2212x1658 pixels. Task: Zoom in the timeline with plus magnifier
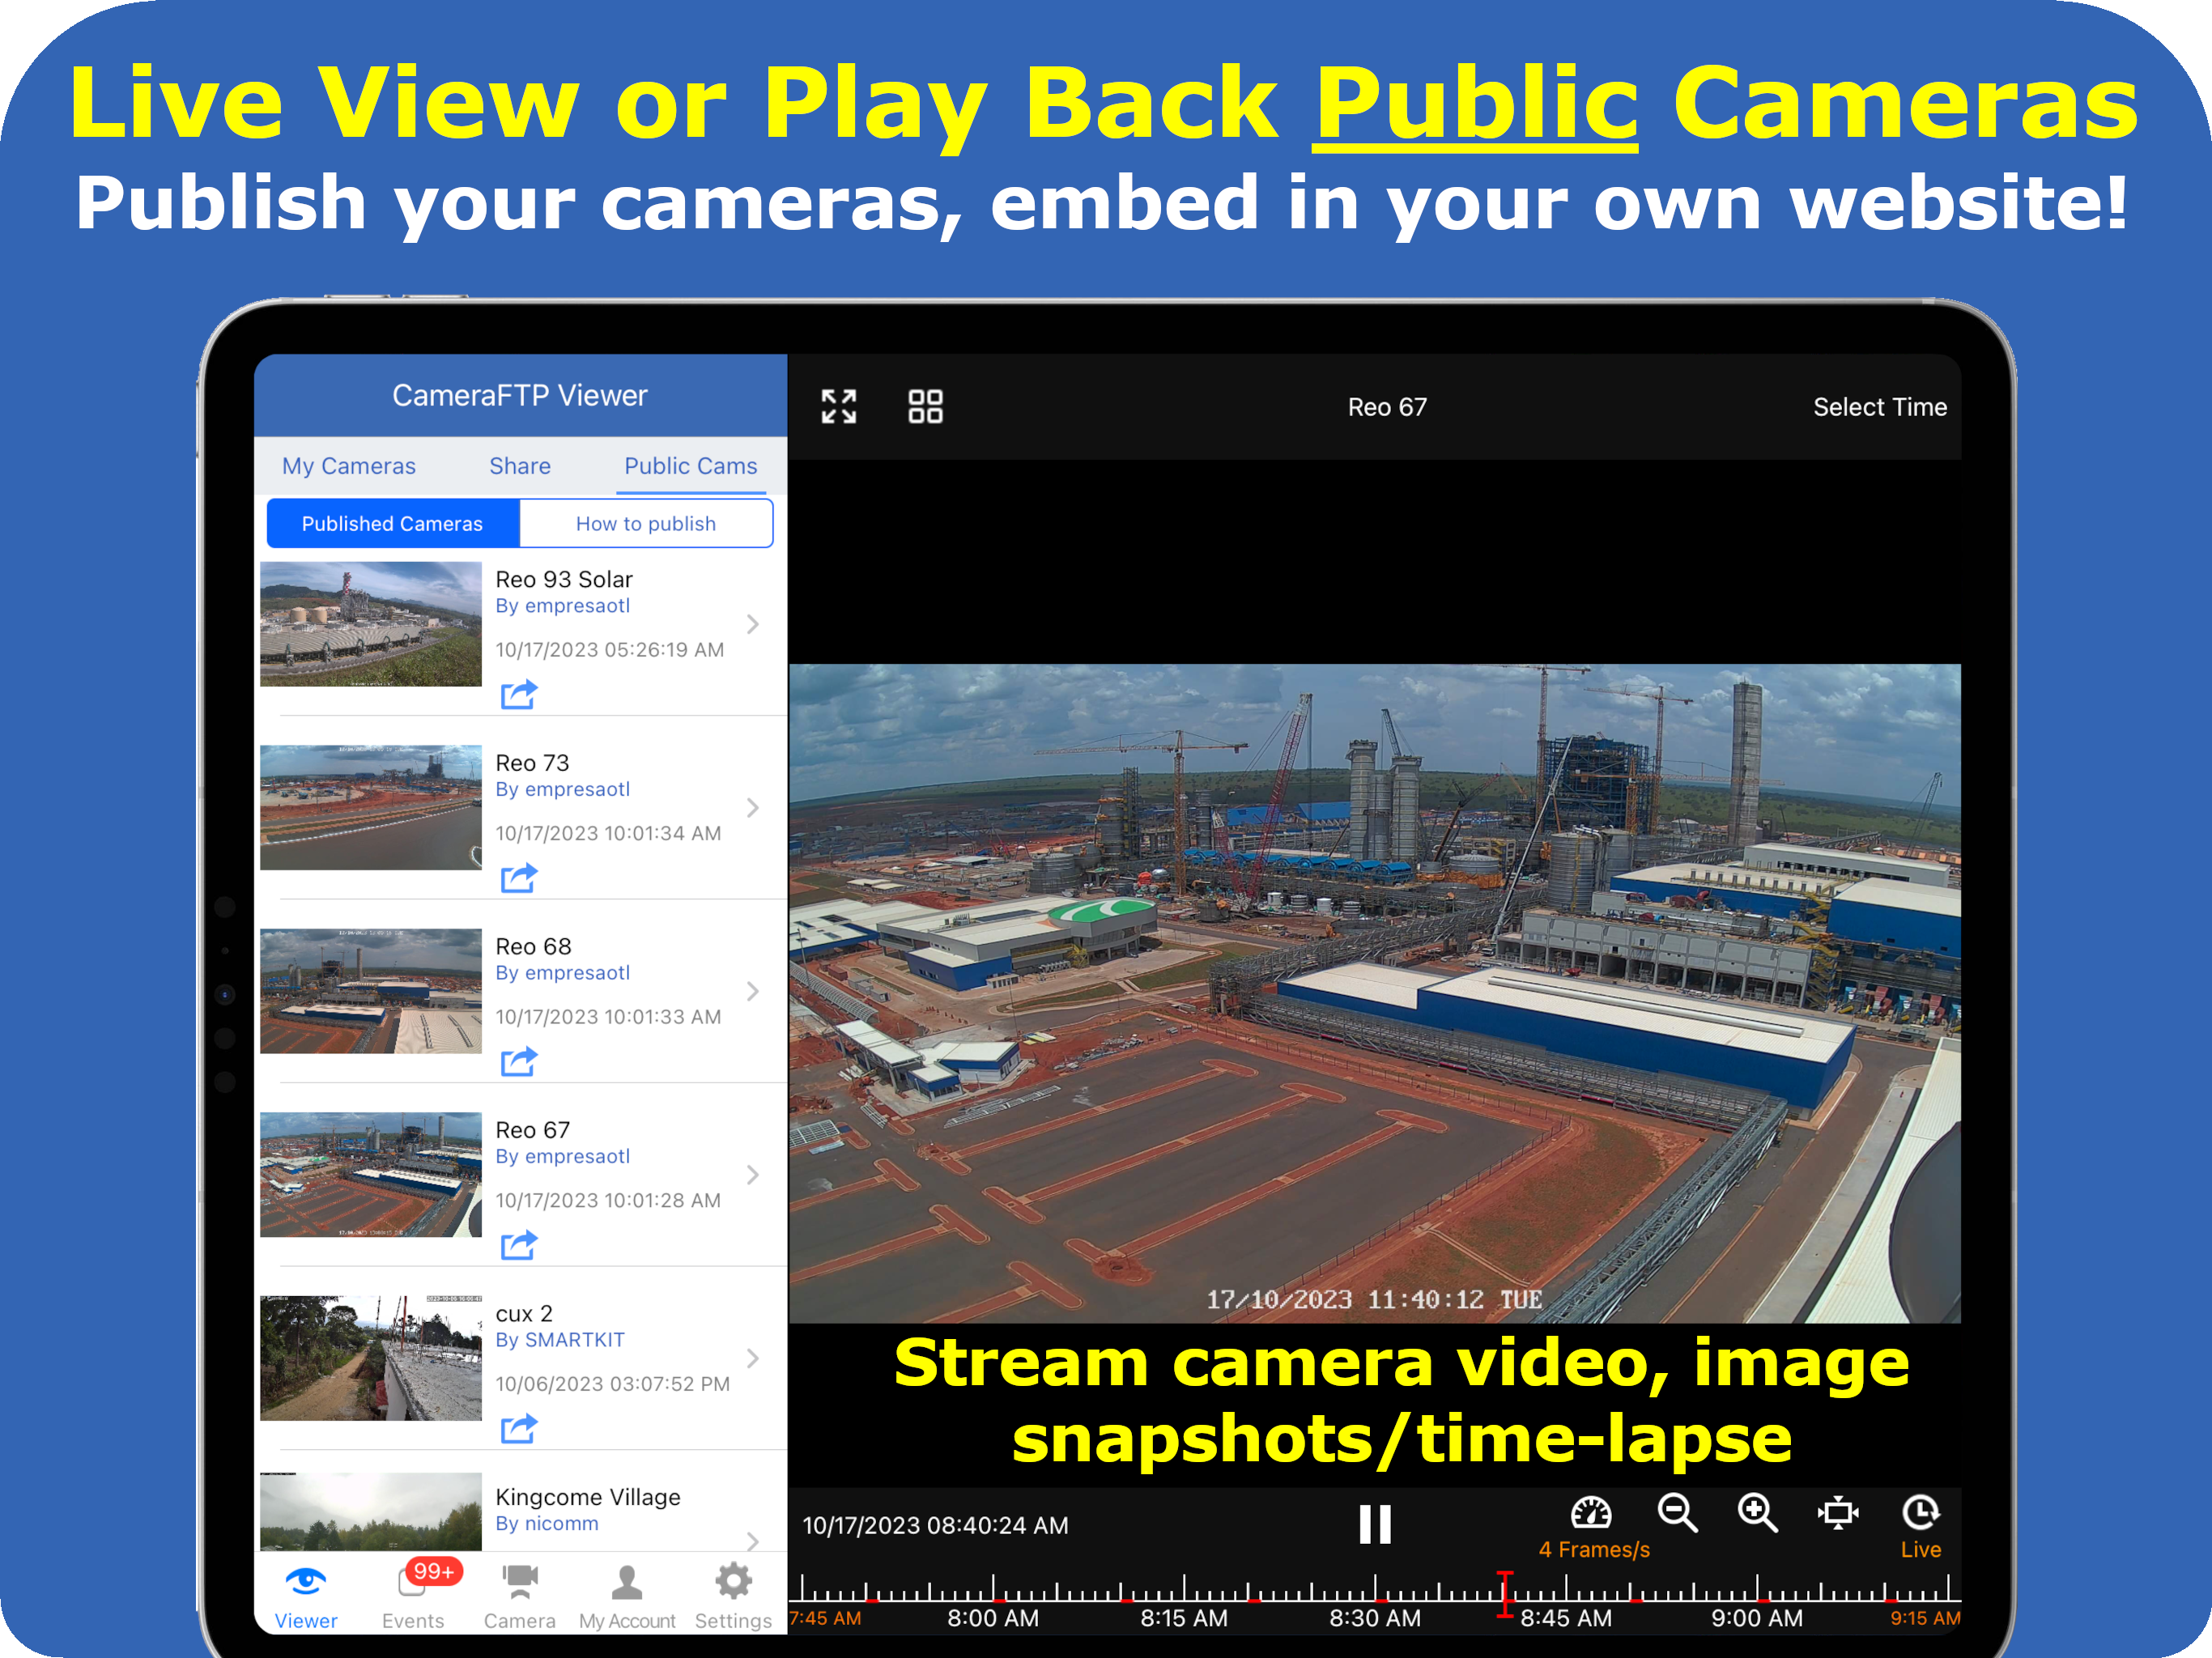(1757, 1514)
